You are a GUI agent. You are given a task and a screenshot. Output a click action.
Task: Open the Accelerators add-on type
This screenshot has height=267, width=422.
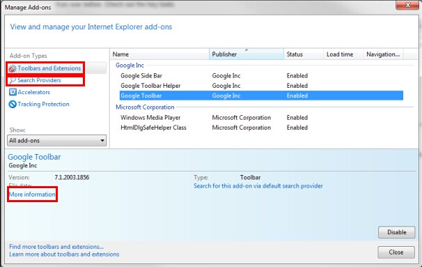[34, 92]
